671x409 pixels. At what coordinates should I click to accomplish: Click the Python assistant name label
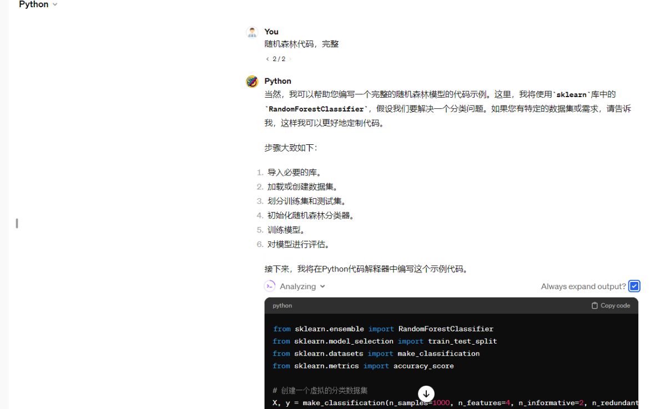click(278, 81)
